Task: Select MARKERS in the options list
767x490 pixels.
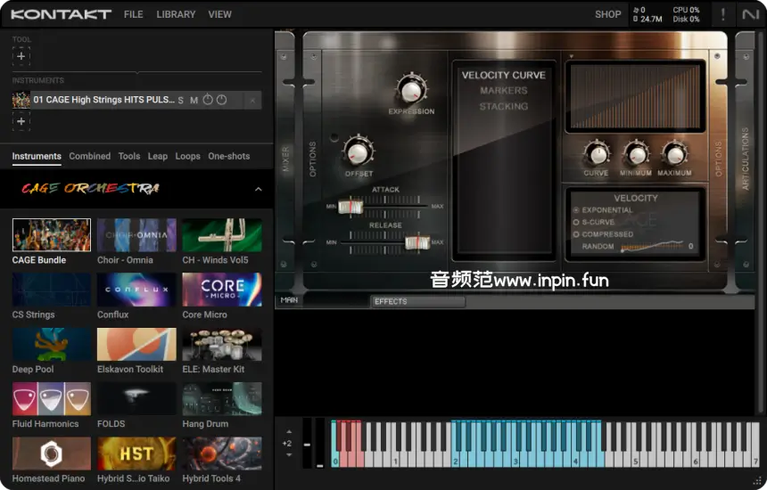Action: point(503,91)
